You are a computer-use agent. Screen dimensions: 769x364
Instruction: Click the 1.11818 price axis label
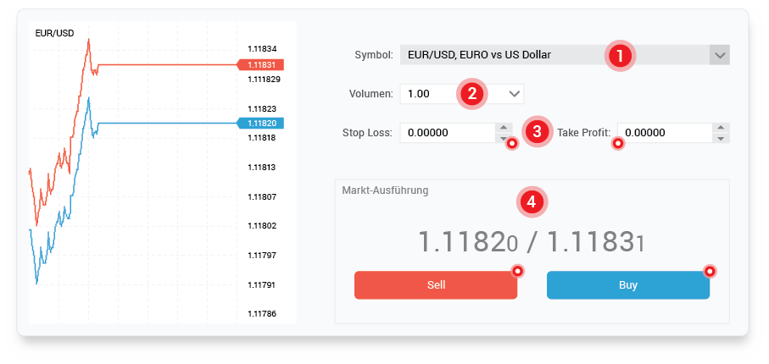tap(262, 138)
